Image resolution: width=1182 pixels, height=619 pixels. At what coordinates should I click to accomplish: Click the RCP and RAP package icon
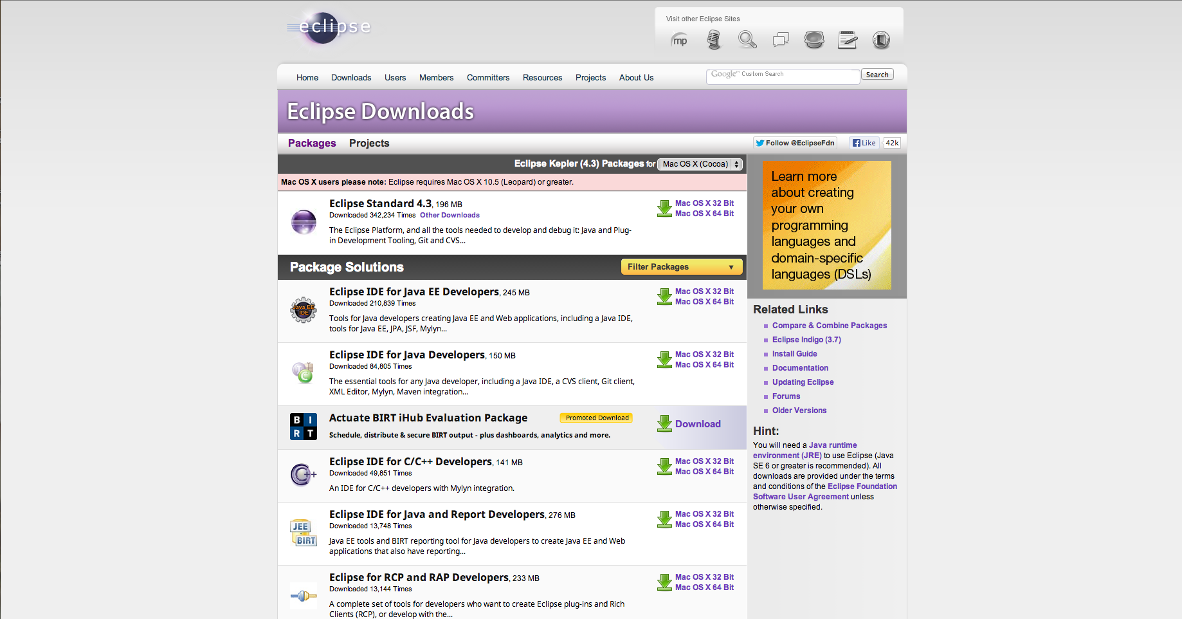click(304, 596)
